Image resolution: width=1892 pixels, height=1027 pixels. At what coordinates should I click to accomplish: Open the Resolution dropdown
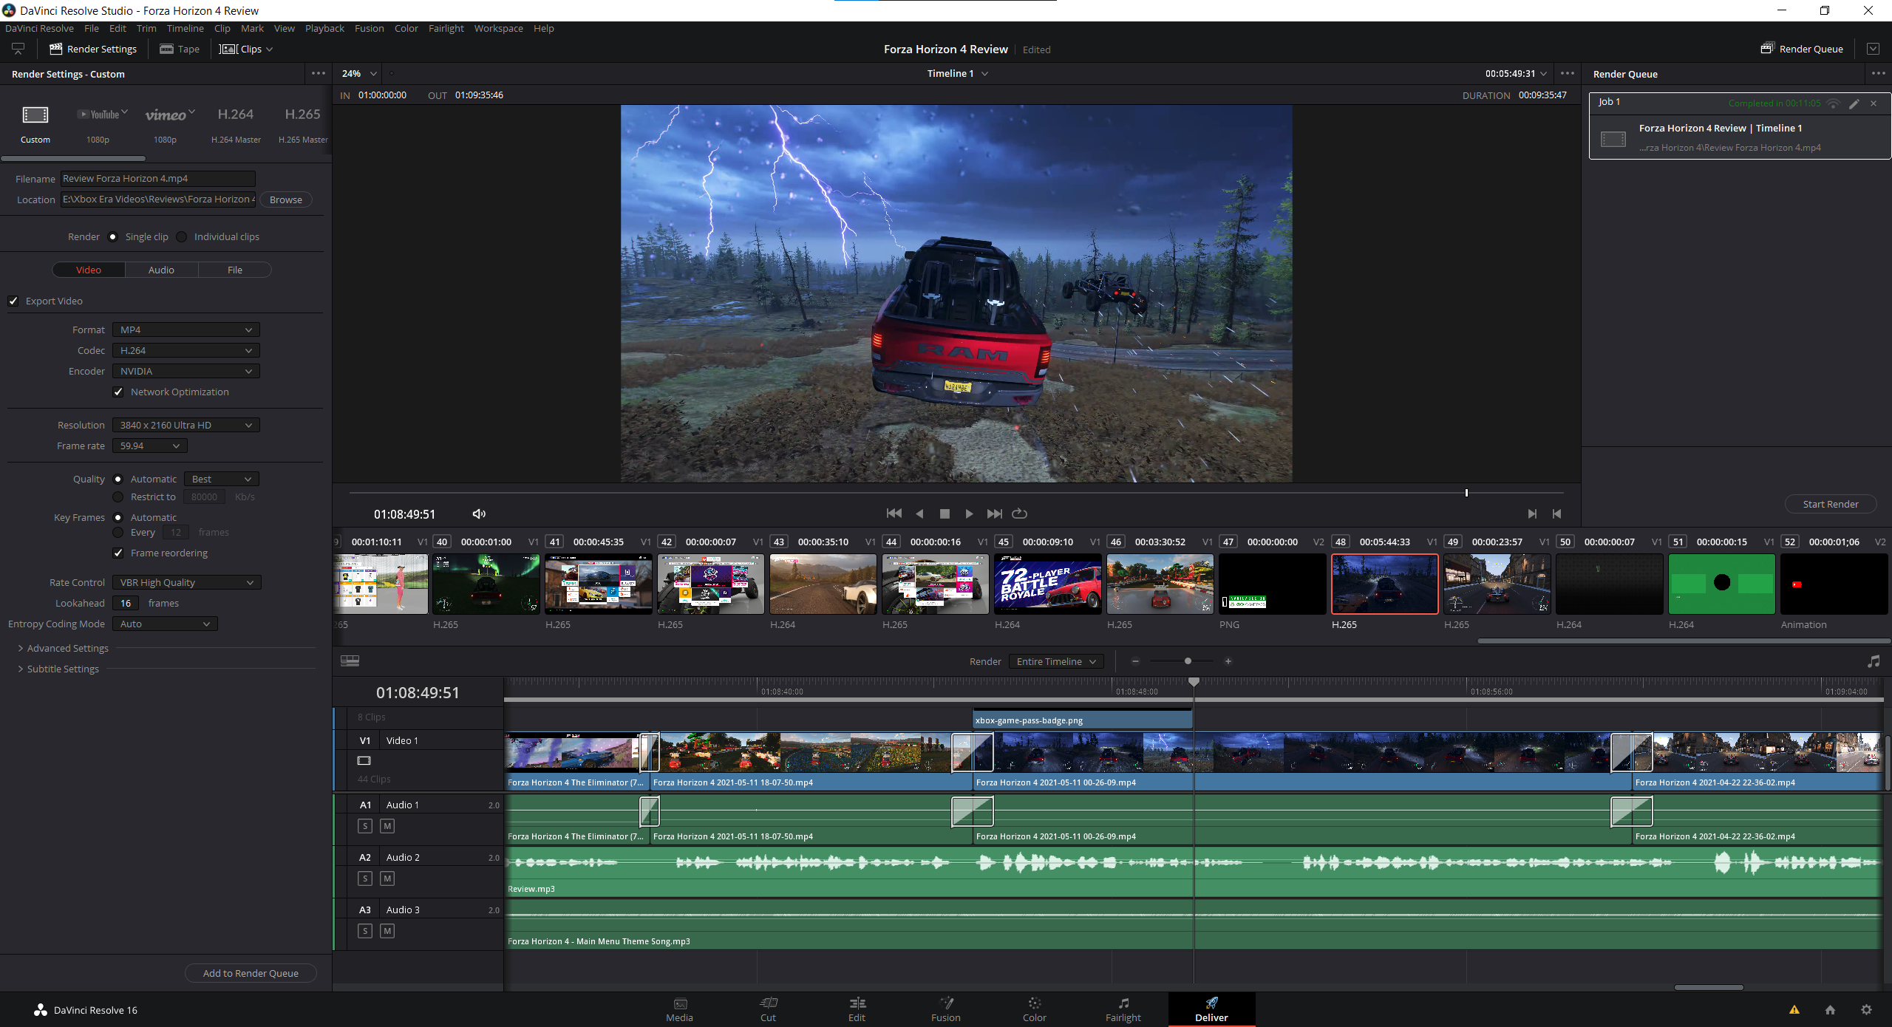click(x=186, y=425)
